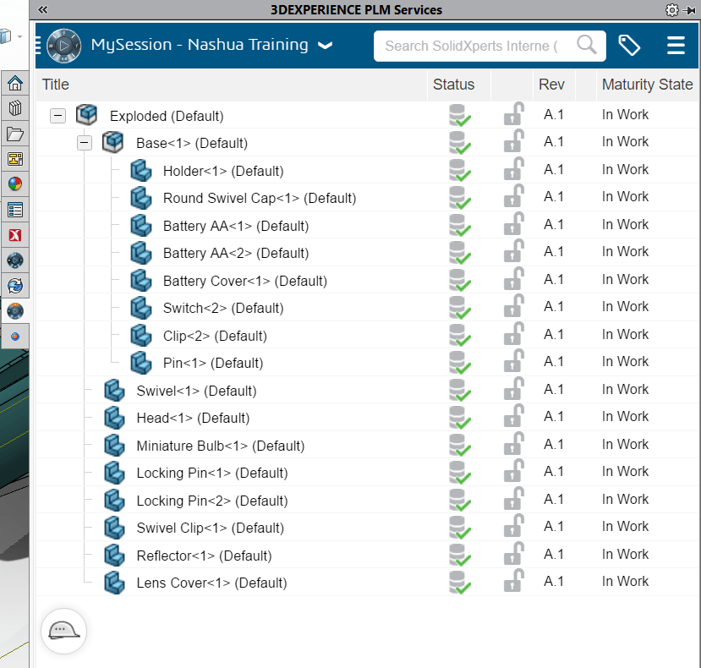Collapse the panel using double-chevron icon
The height and width of the screenshot is (668, 701).
coord(43,9)
